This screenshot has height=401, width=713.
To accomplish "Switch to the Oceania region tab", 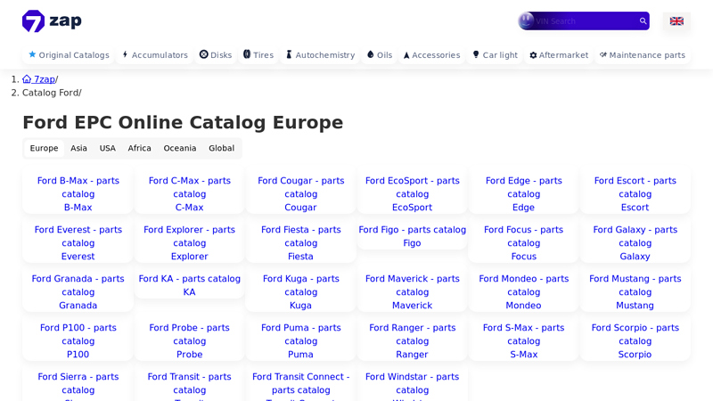I will click(180, 148).
